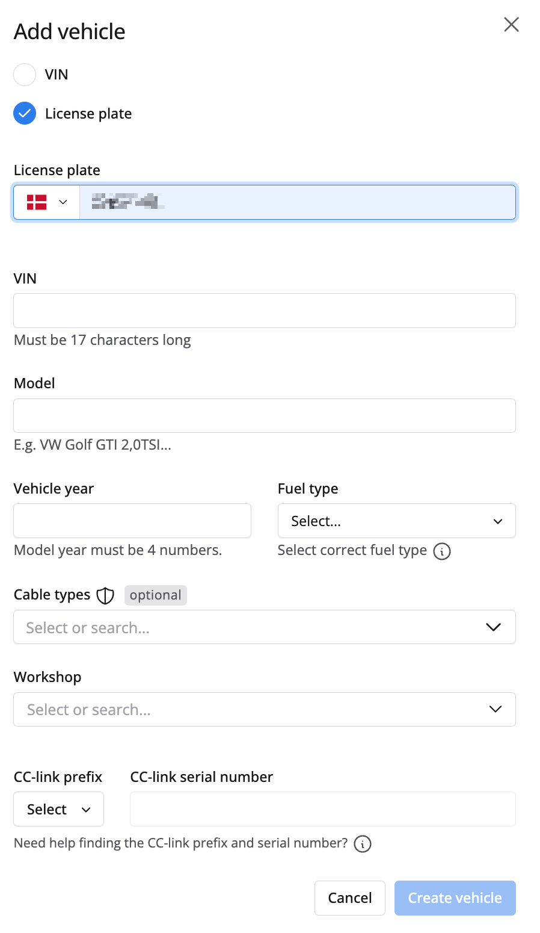540x933 pixels.
Task: Select the License plate radio option
Action: coord(25,113)
